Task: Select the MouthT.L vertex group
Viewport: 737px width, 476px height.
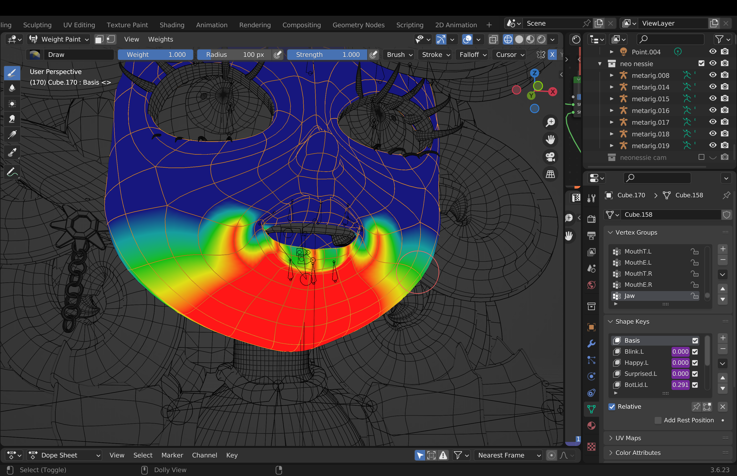Action: coord(655,252)
